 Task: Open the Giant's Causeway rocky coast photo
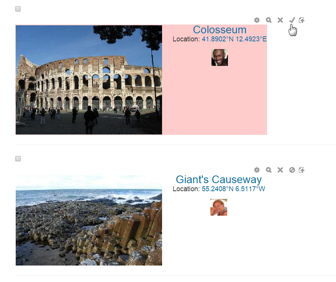(89, 220)
